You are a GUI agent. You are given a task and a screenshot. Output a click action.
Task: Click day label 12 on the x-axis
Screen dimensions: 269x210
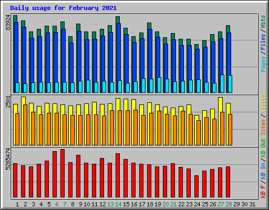click(x=102, y=204)
